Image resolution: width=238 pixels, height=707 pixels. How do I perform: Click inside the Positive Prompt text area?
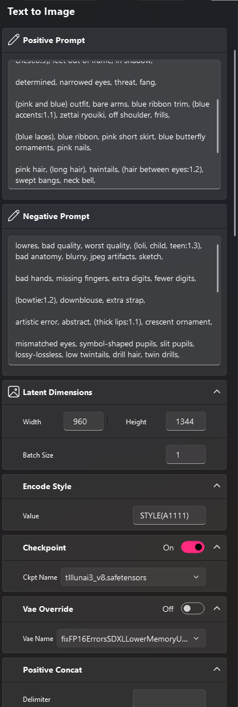point(114,124)
